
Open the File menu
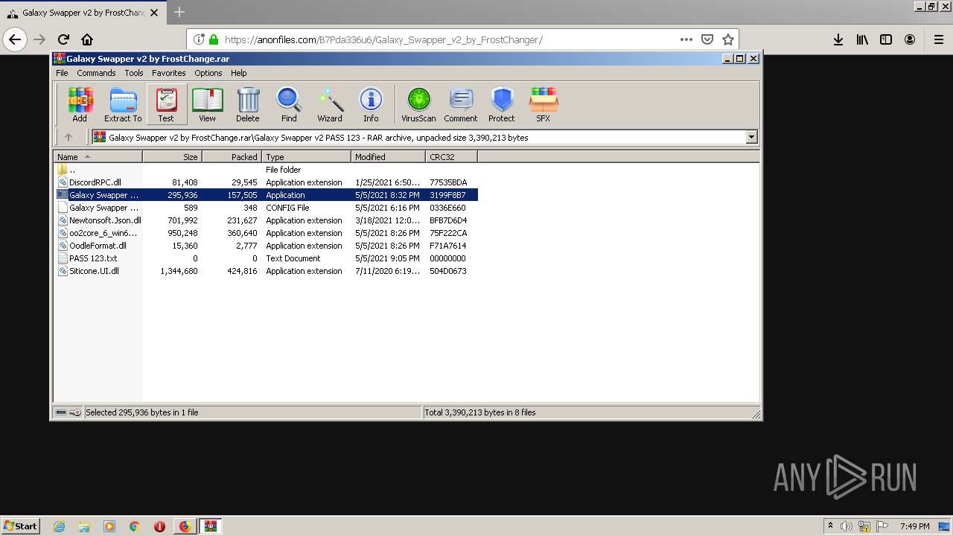62,73
